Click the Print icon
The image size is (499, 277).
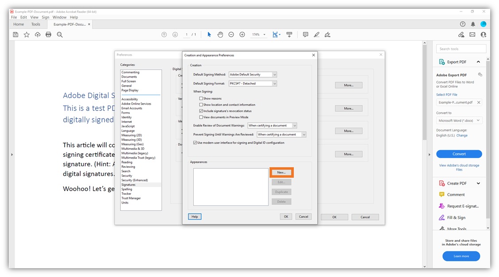coord(48,34)
